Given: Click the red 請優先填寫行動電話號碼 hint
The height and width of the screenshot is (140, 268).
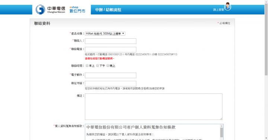Looking at the screenshot, I should point(99,58).
